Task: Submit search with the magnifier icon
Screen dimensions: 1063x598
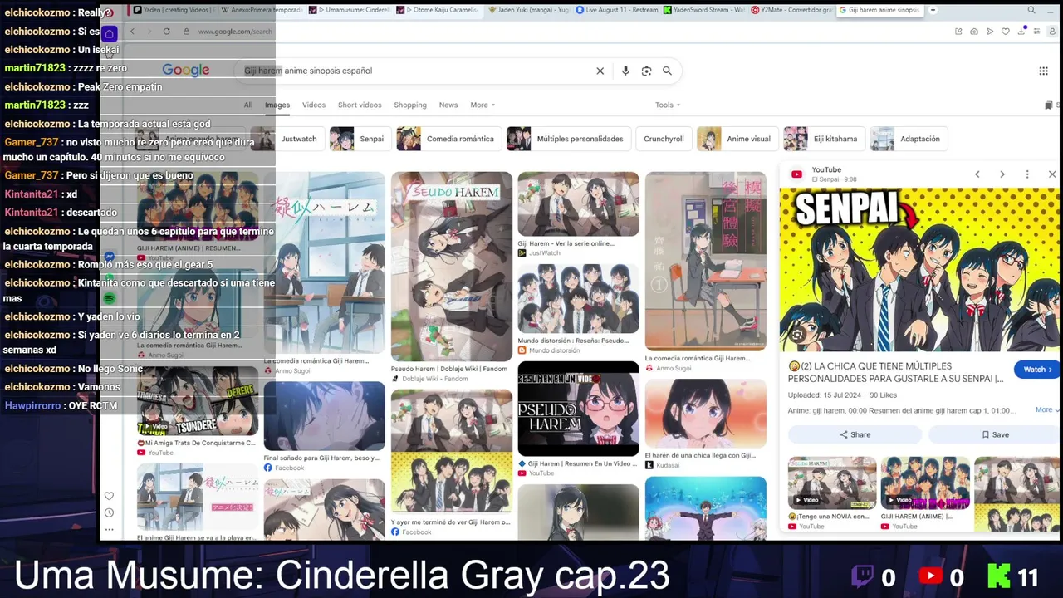Action: [667, 71]
